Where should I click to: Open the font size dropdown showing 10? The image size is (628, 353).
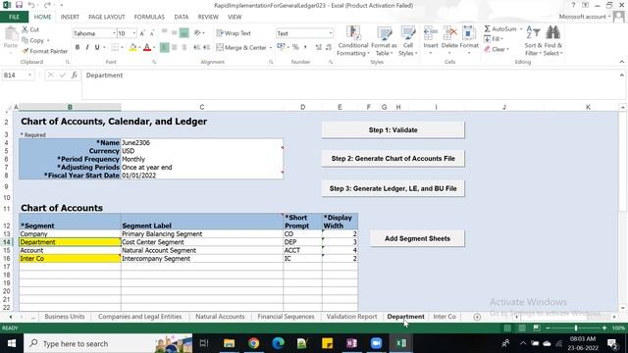click(133, 33)
